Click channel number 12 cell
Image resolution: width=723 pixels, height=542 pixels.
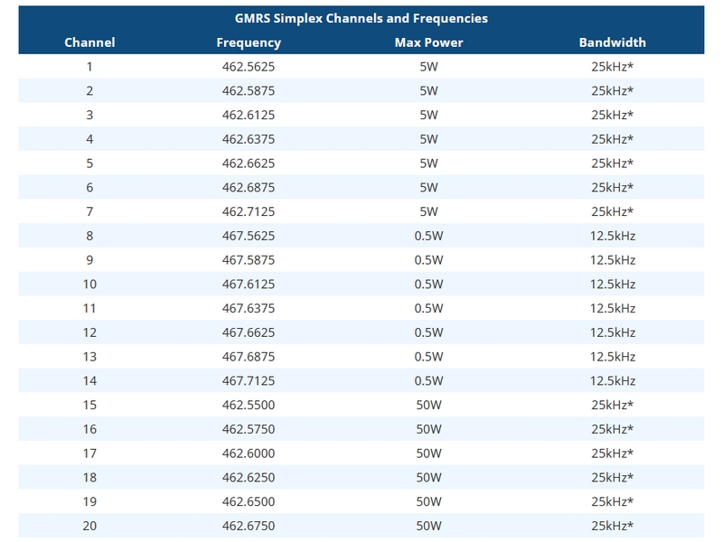pyautogui.click(x=89, y=332)
